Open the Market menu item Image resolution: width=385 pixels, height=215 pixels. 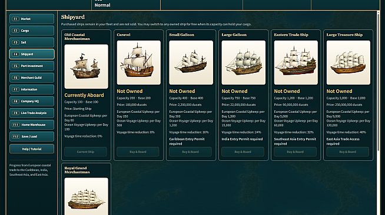pyautogui.click(x=32, y=19)
